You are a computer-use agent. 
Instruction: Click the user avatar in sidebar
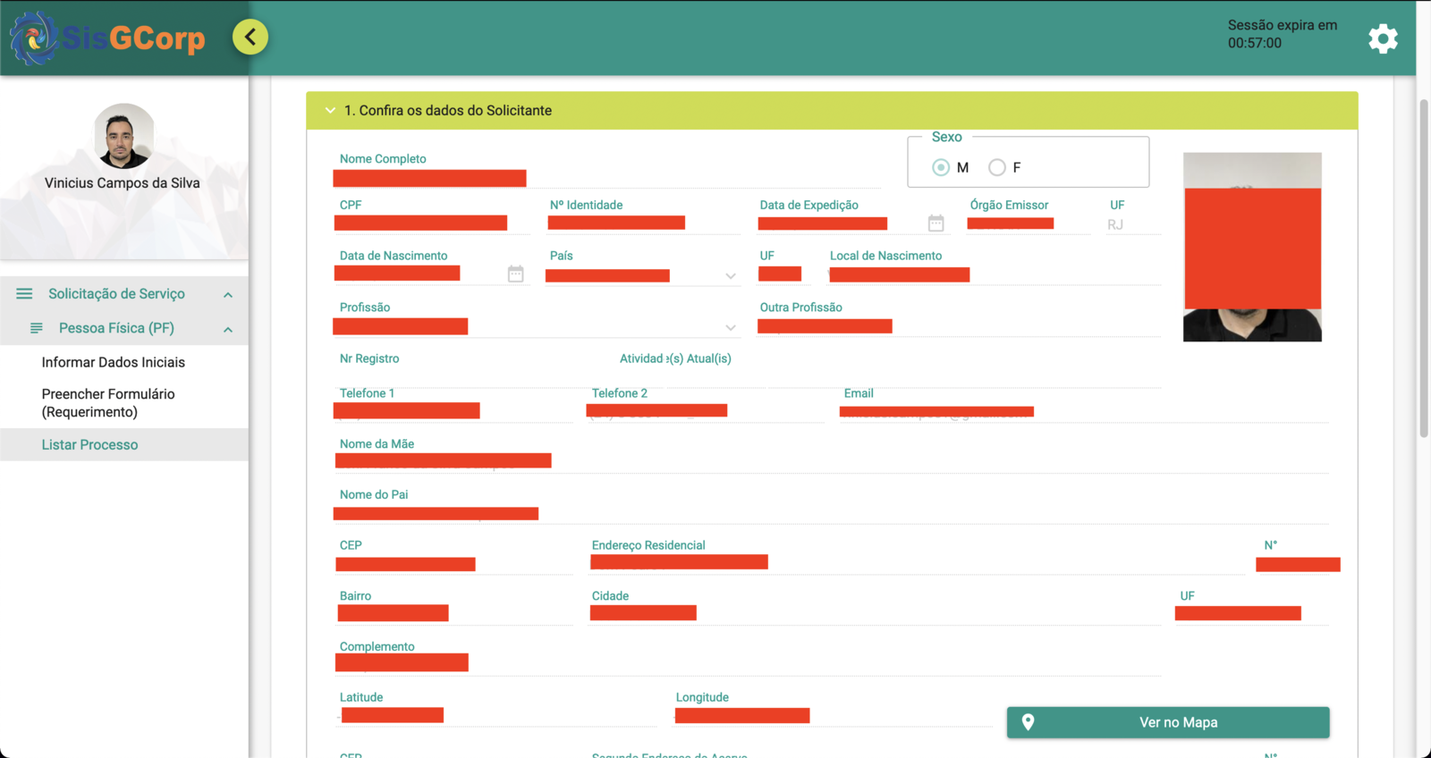pos(124,137)
